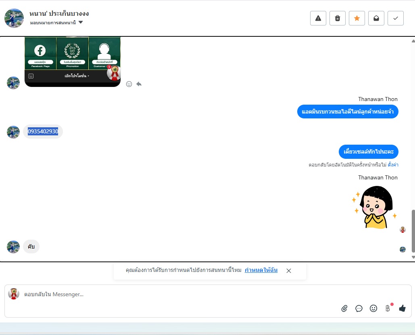Click customer avatar beside คับ message
The width and height of the screenshot is (415, 335).
coord(13,247)
